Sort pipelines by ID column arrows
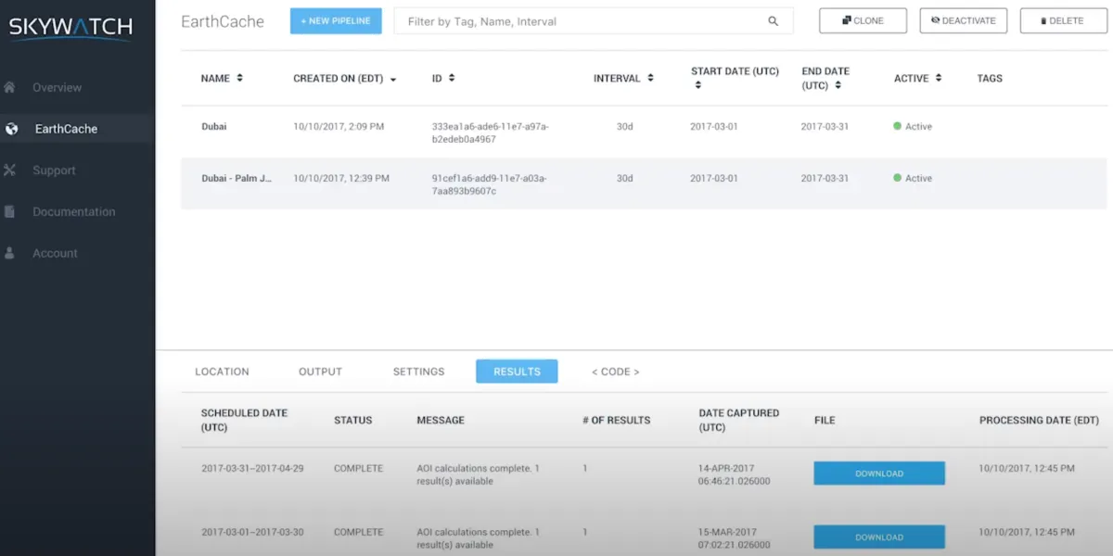The height and width of the screenshot is (556, 1113). [452, 78]
